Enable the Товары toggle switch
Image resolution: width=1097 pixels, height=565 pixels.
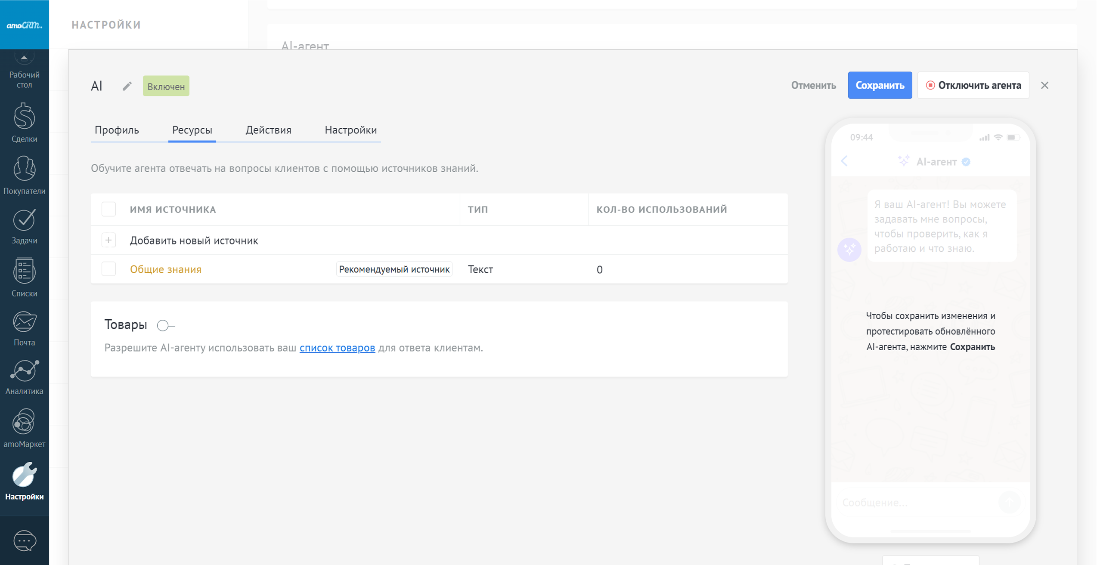pos(165,325)
